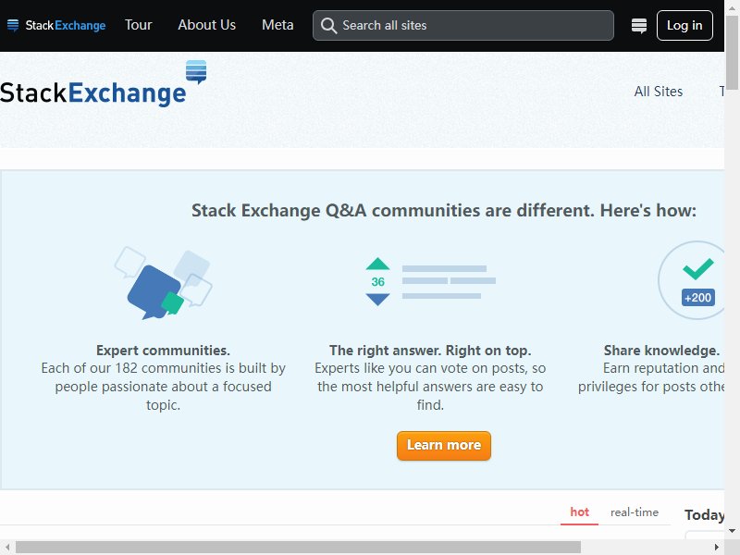Click the vertical scrollbar down arrow
This screenshot has width=740, height=555.
pos(732,531)
